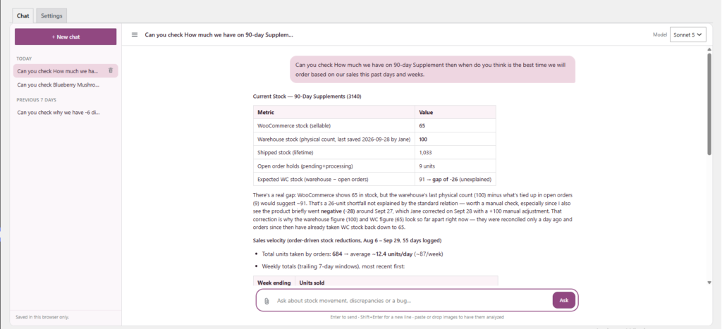Click the PREVIOUS 7 DAYS section label
This screenshot has width=722, height=329.
click(x=37, y=100)
